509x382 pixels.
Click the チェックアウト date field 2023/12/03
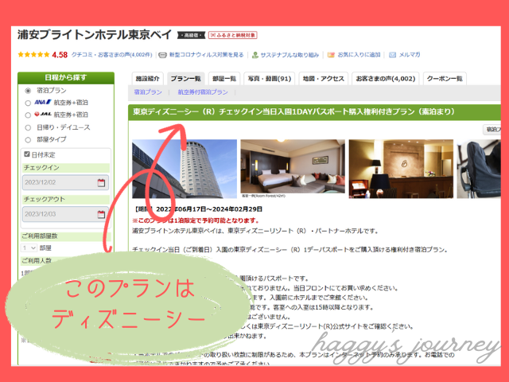[65, 214]
